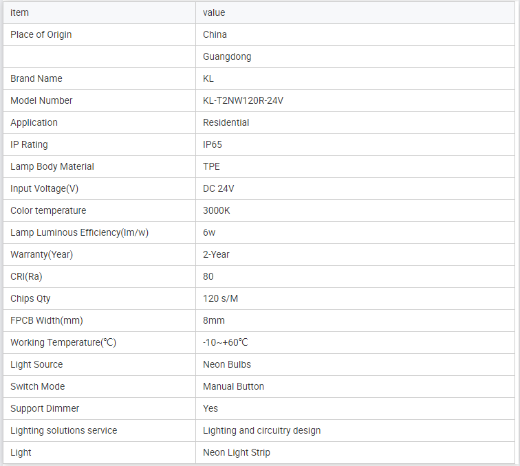Image resolution: width=520 pixels, height=466 pixels.
Task: Select the "Working Temperature(℃)" label
Action: 63,342
